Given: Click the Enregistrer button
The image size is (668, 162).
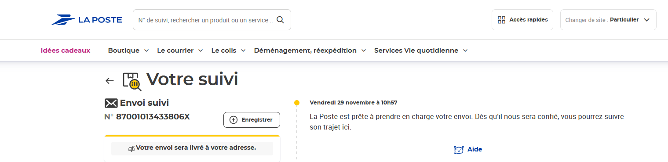Looking at the screenshot, I should coord(252,120).
